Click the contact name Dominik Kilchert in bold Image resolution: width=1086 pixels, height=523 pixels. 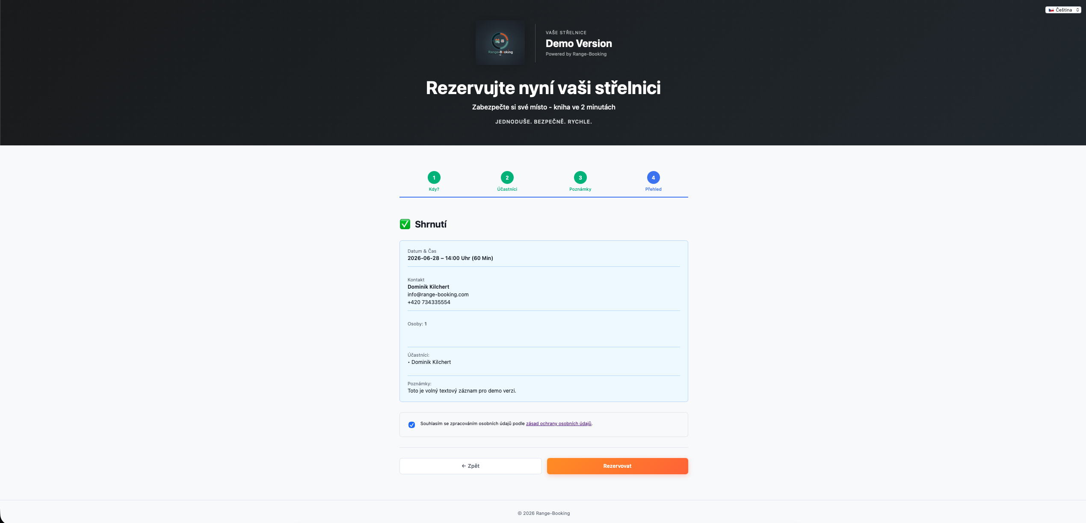point(428,287)
